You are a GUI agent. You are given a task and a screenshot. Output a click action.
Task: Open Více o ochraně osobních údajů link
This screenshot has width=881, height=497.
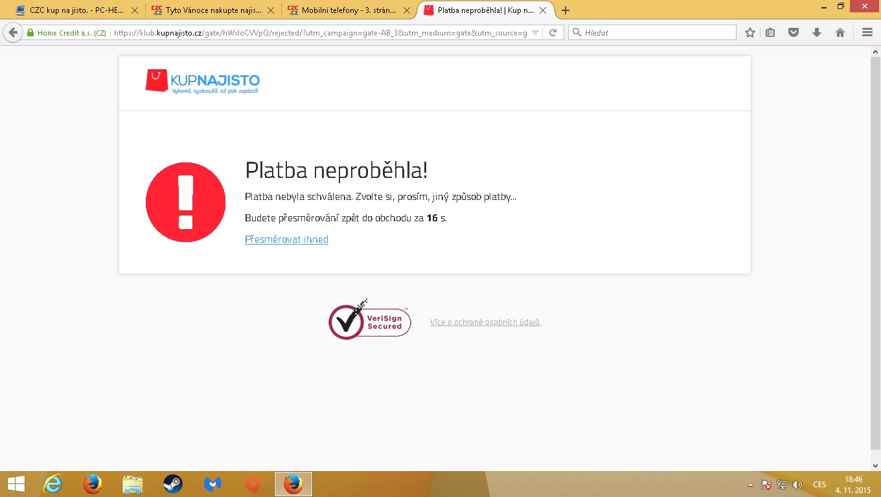tap(485, 322)
